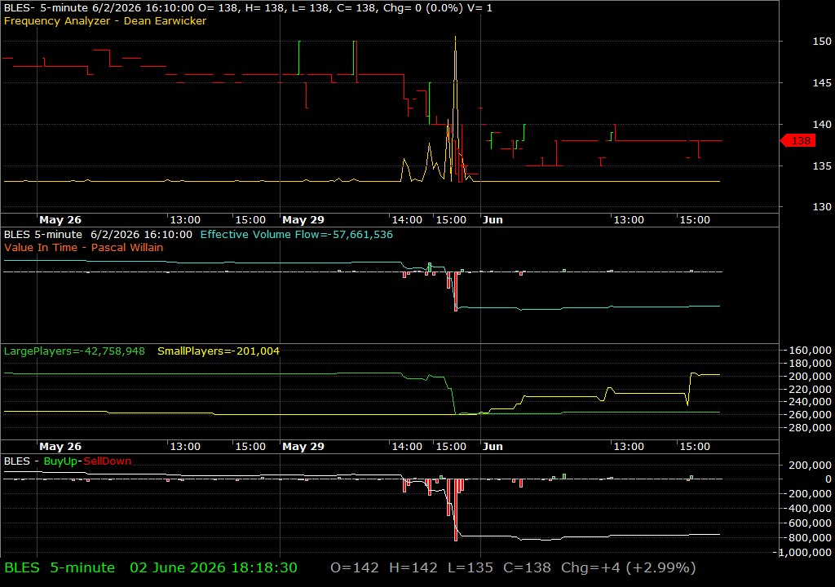Image resolution: width=835 pixels, height=587 pixels.
Task: Click 130 price axis label
Action: pos(822,207)
